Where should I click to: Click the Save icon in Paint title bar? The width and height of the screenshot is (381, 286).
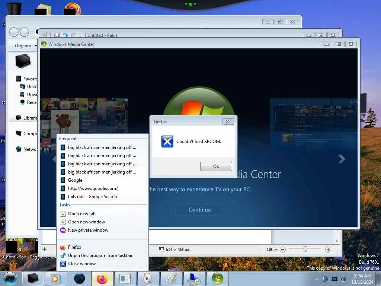coord(57,35)
